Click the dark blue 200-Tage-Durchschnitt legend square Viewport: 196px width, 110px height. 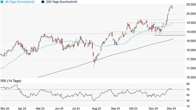point(43,2)
